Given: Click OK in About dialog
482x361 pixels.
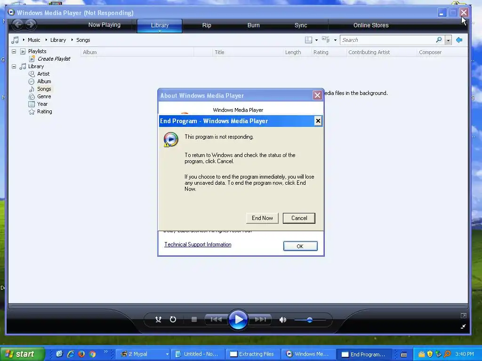Looking at the screenshot, I should [x=300, y=246].
